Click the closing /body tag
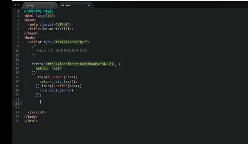 [31, 117]
